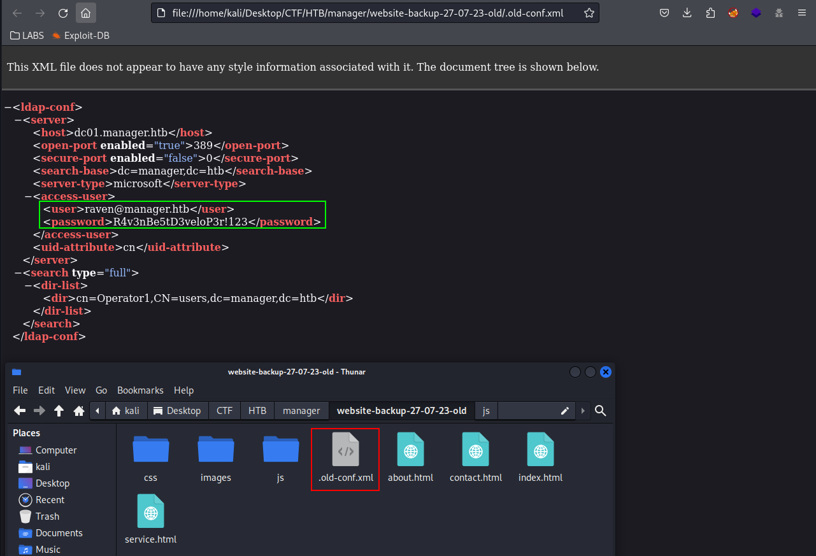Open Thunar Edit menu
Viewport: 816px width, 556px height.
tap(47, 390)
